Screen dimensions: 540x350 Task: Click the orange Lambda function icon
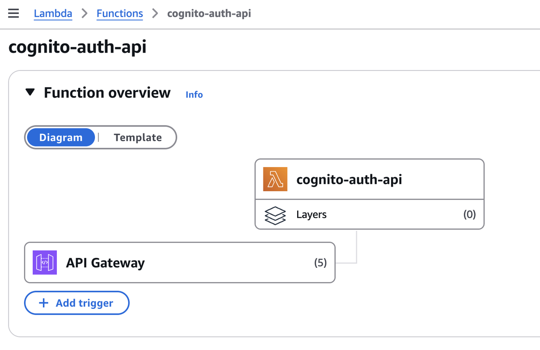(274, 179)
